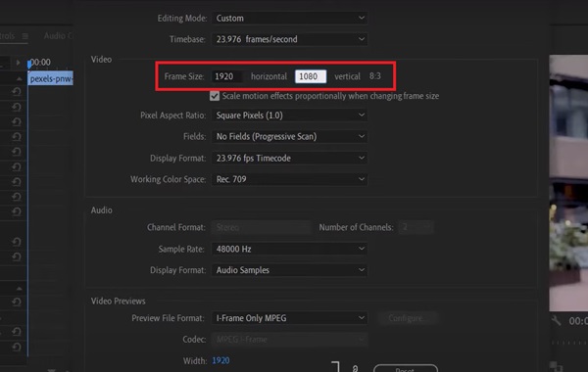This screenshot has height=372, width=588.
Task: Click the play triangle icon left of 00:00
Action: click(18, 63)
